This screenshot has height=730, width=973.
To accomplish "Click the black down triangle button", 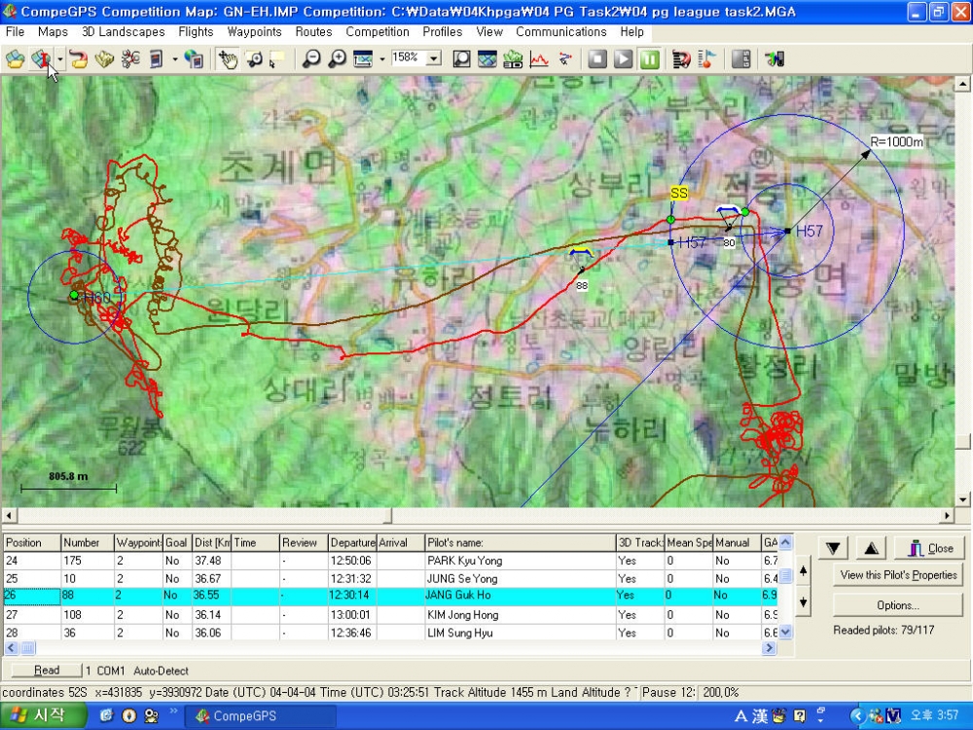I will (834, 548).
